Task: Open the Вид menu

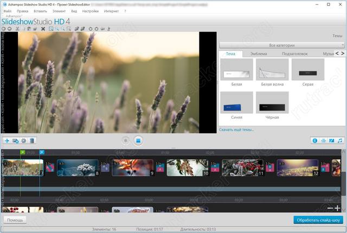Action: [x=74, y=11]
